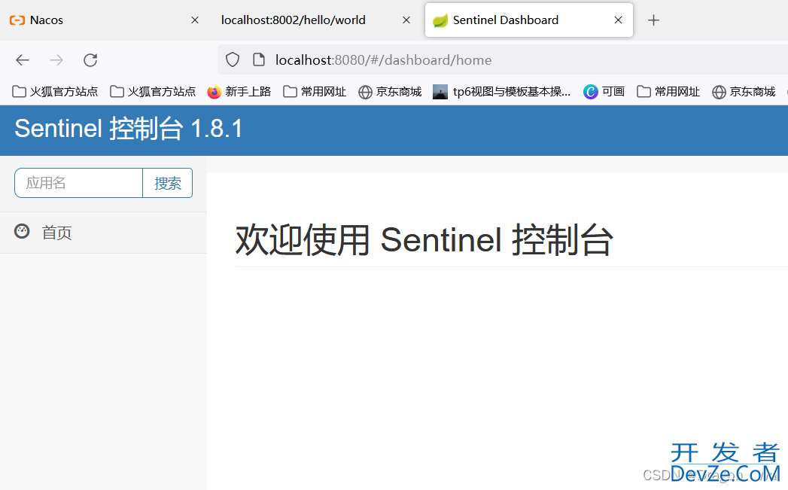This screenshot has width=788, height=490.
Task: Open the tracking protection shield icon
Action: pos(232,59)
